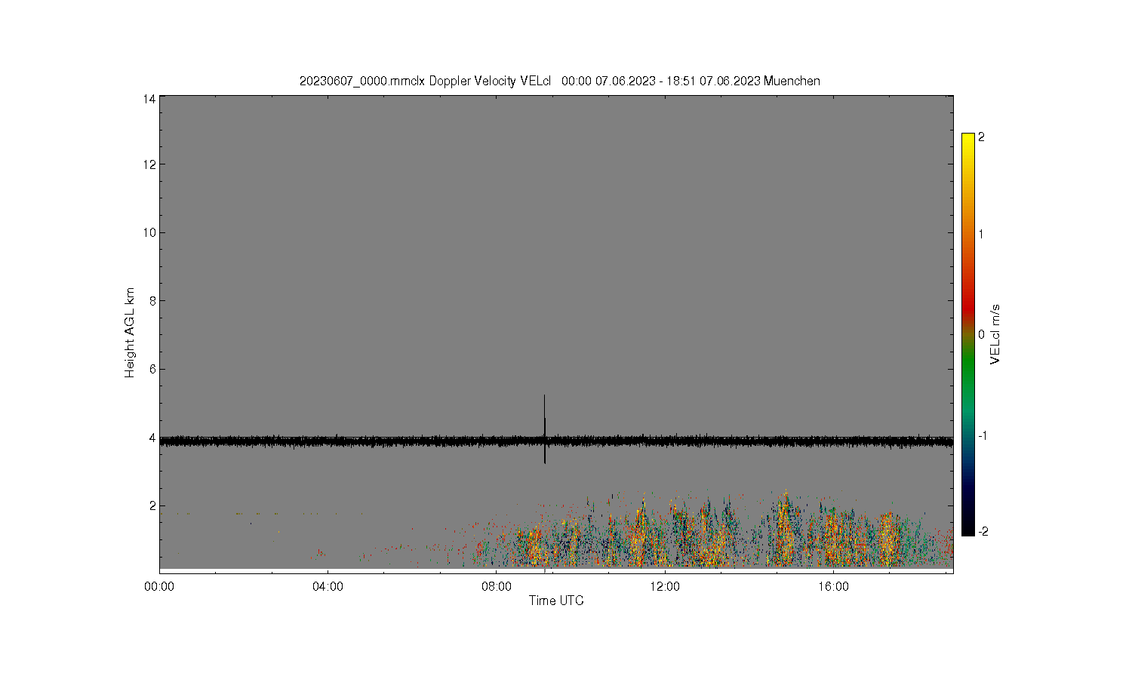Click the 'Time UTC' x-axis label

(556, 601)
